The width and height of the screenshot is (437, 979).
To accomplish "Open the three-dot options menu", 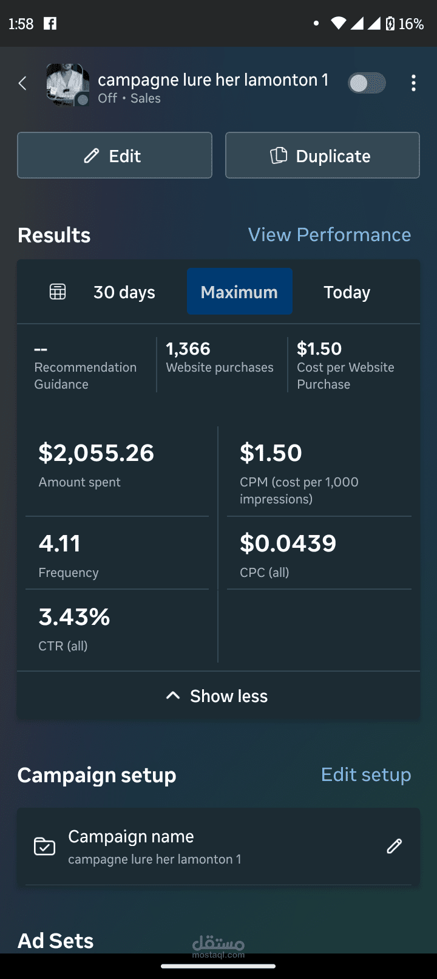I will point(413,83).
